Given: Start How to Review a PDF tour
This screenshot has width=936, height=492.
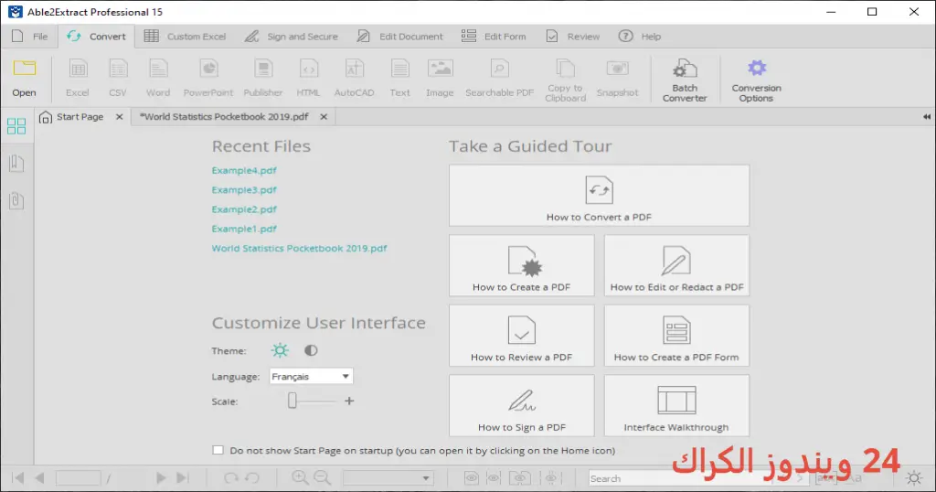Looking at the screenshot, I should (x=522, y=336).
